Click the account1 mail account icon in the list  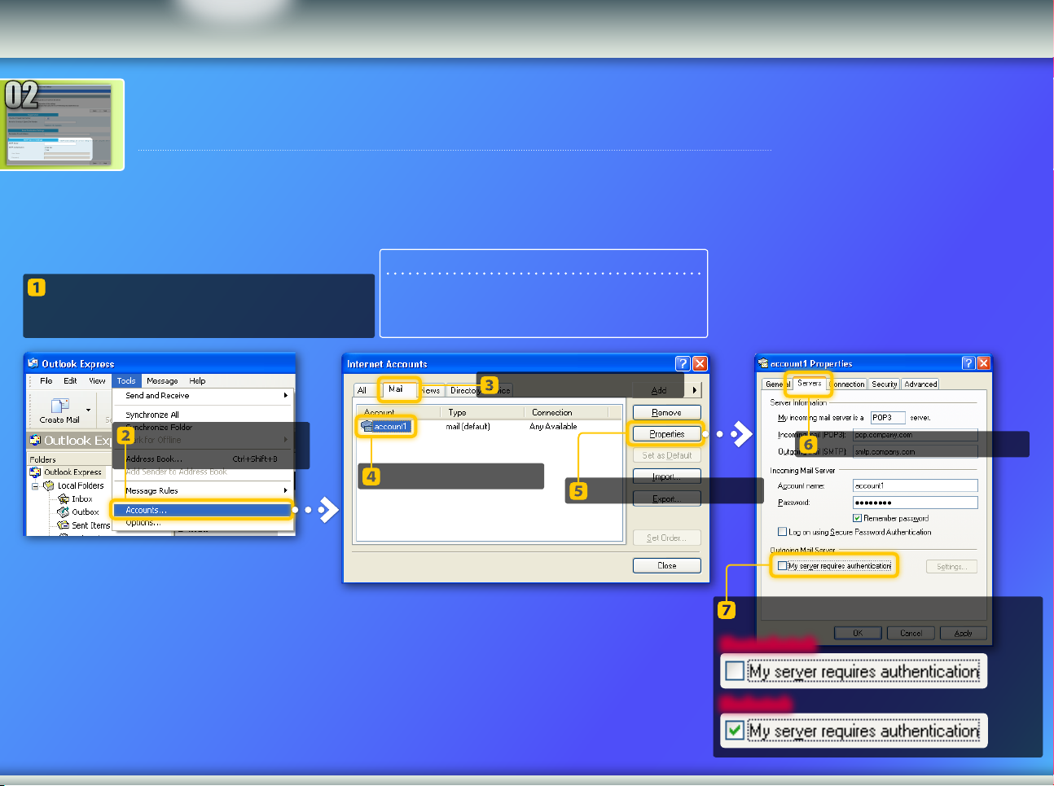(367, 426)
